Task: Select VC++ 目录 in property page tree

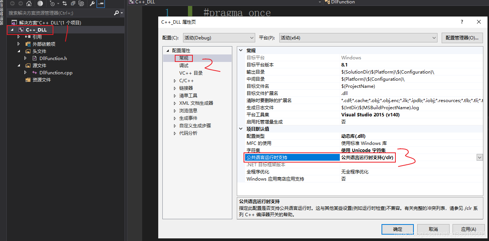Action: [x=191, y=73]
